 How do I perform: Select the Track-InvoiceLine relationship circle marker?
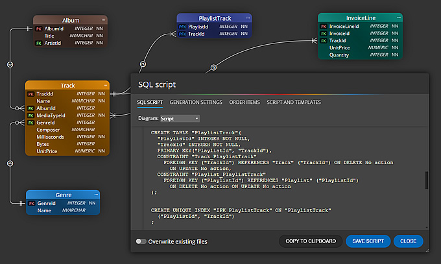(213, 67)
